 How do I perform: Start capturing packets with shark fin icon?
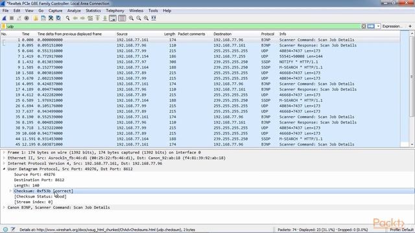pos(5,18)
